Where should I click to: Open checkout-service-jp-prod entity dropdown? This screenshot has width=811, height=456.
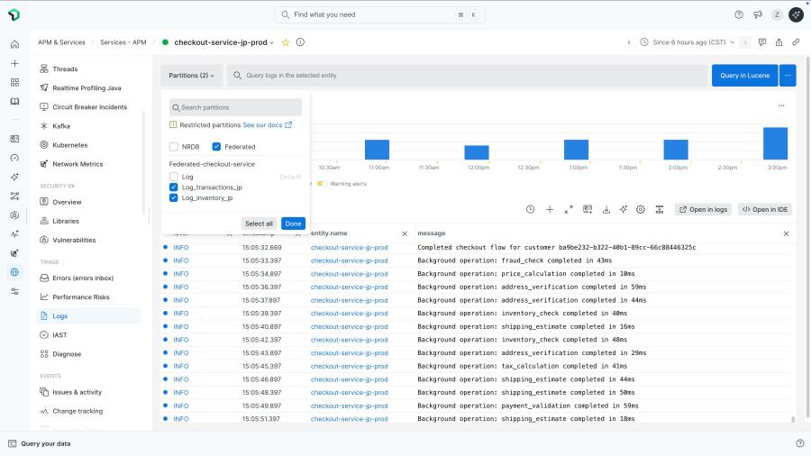tap(223, 42)
